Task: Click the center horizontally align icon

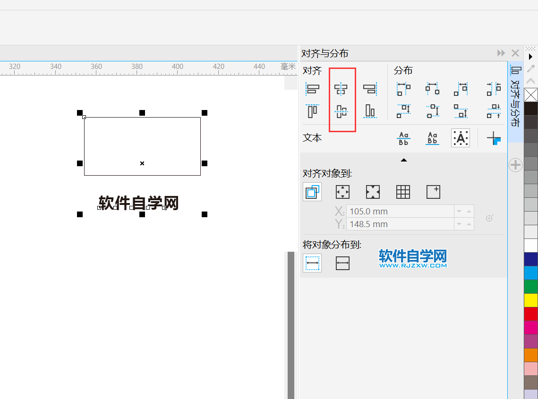Action: (342, 89)
